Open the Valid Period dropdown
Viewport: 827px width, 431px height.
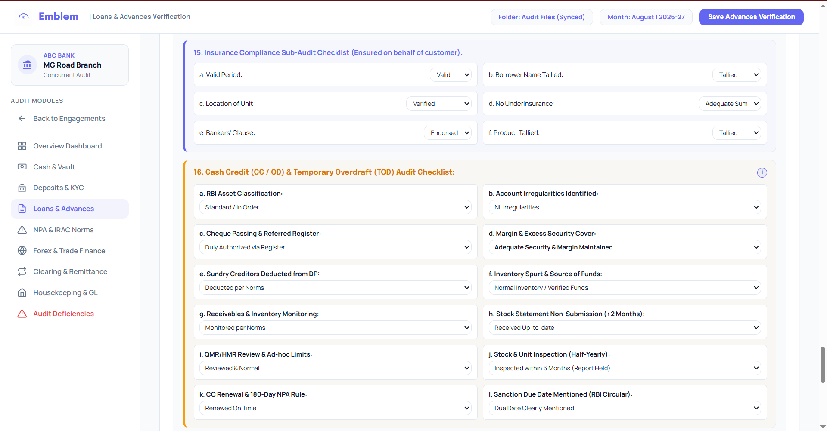pos(451,75)
